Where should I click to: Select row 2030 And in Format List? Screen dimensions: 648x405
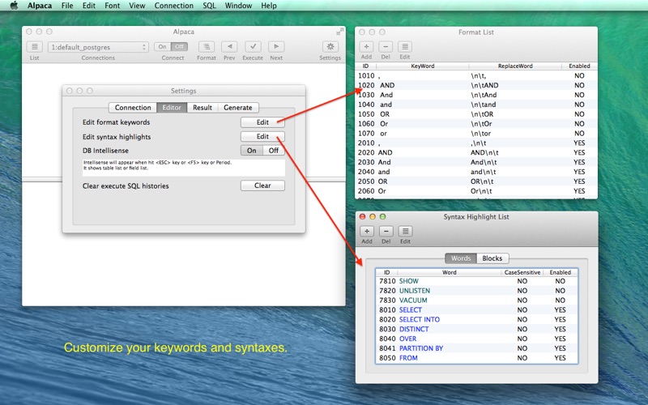(x=476, y=162)
